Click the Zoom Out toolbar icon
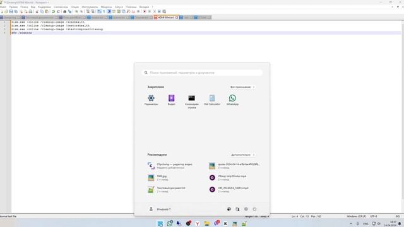404x227 pixels. [x=81, y=11]
